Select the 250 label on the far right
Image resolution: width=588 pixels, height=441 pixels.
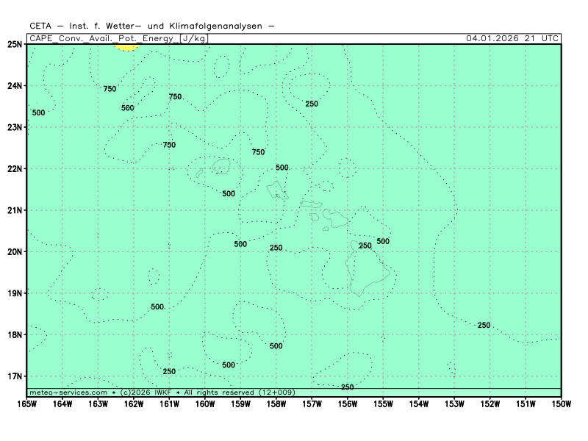click(484, 325)
